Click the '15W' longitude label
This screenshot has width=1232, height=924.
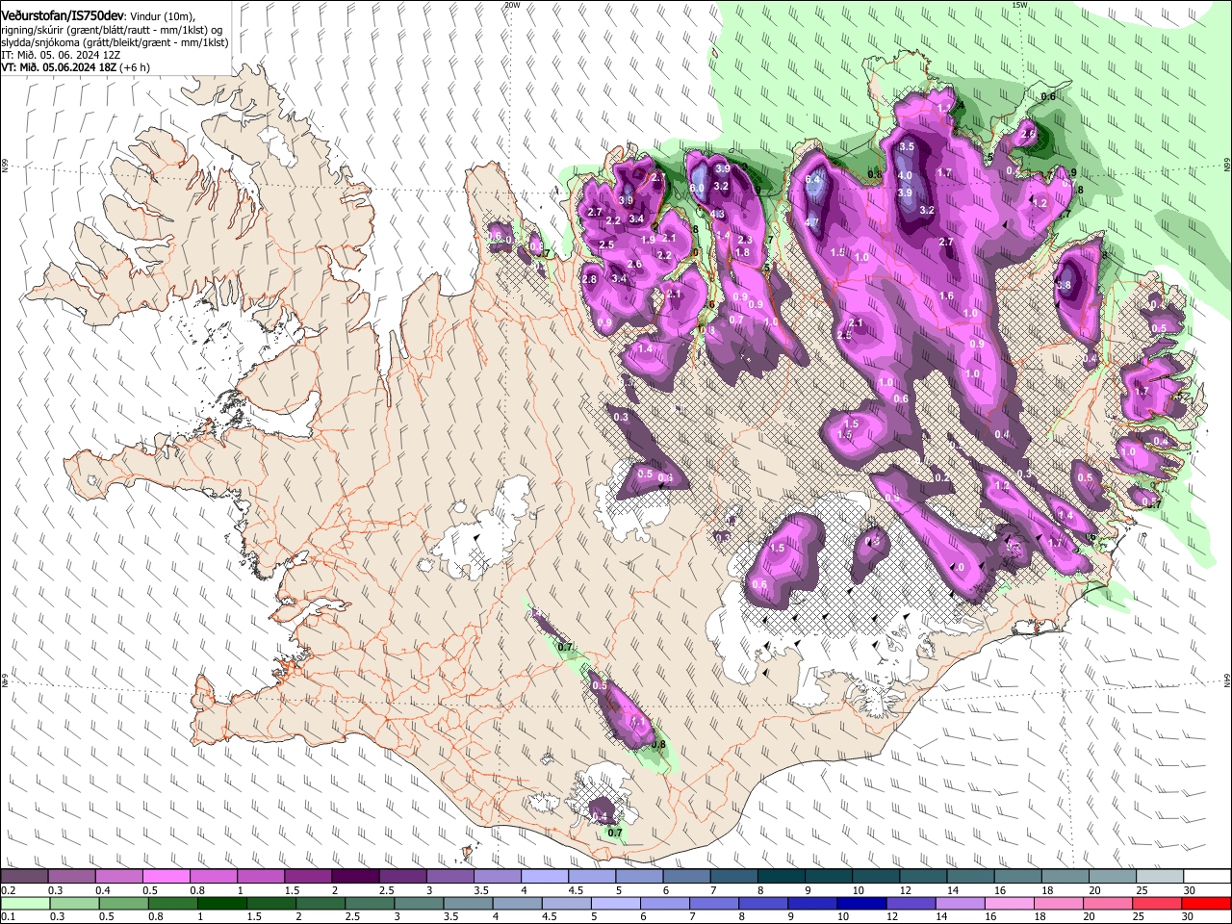(x=1020, y=5)
